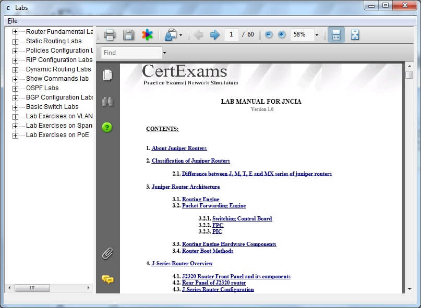
Task: Open the PIC contents link
Action: click(x=217, y=231)
